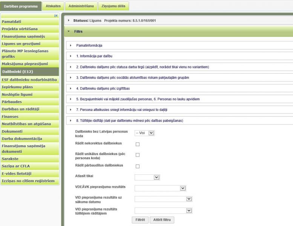293x226 pixels.
Task: Expand '7. Persona atteikusies sniegt informāciju' section
Action: [71, 109]
